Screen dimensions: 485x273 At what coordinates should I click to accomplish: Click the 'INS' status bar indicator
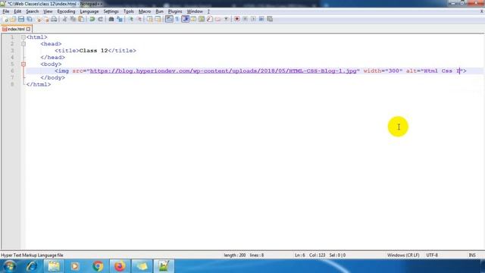pyautogui.click(x=472, y=256)
